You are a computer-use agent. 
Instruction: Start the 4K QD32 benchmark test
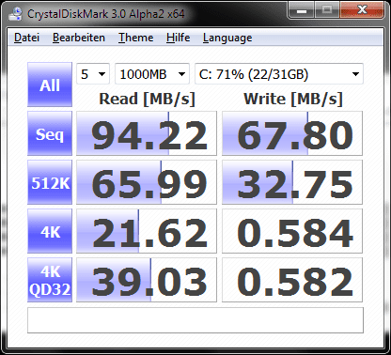pyautogui.click(x=50, y=280)
